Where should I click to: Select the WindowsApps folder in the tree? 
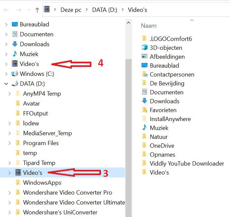(42, 183)
